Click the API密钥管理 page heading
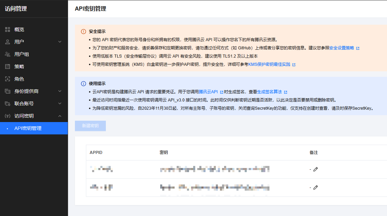Viewport: 387px width, 216px height. click(91, 9)
